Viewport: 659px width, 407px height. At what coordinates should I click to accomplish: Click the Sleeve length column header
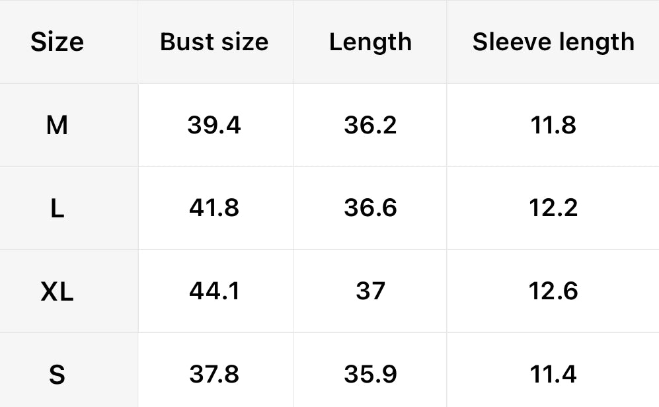pos(553,42)
